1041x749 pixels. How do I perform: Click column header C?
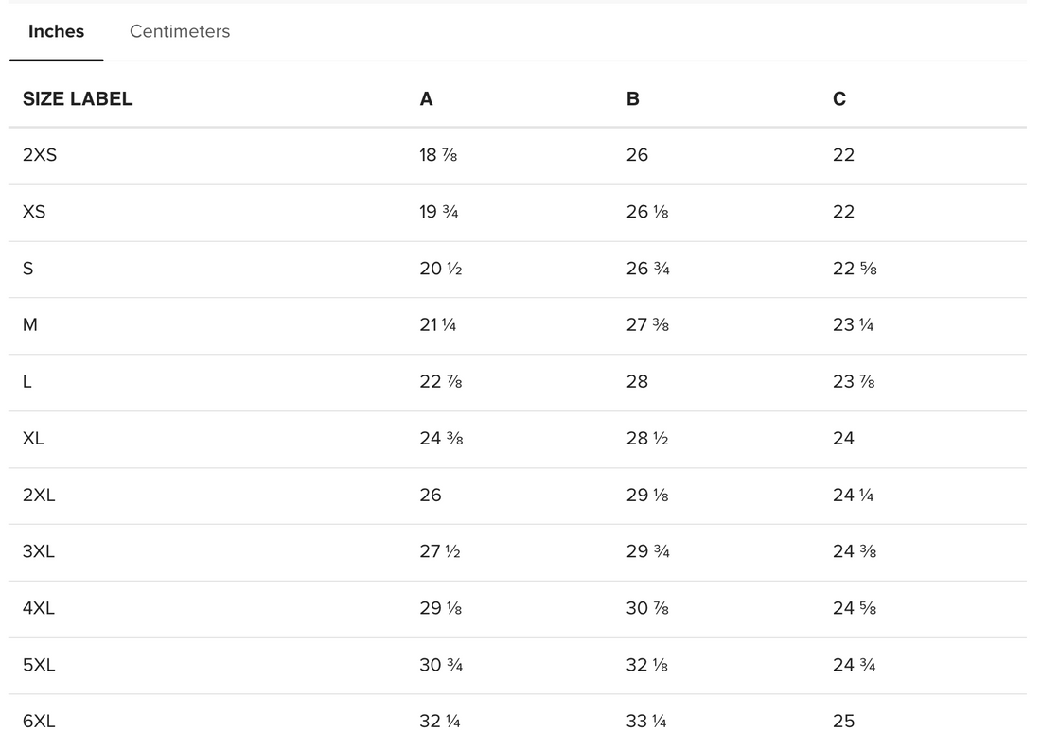[x=839, y=98]
